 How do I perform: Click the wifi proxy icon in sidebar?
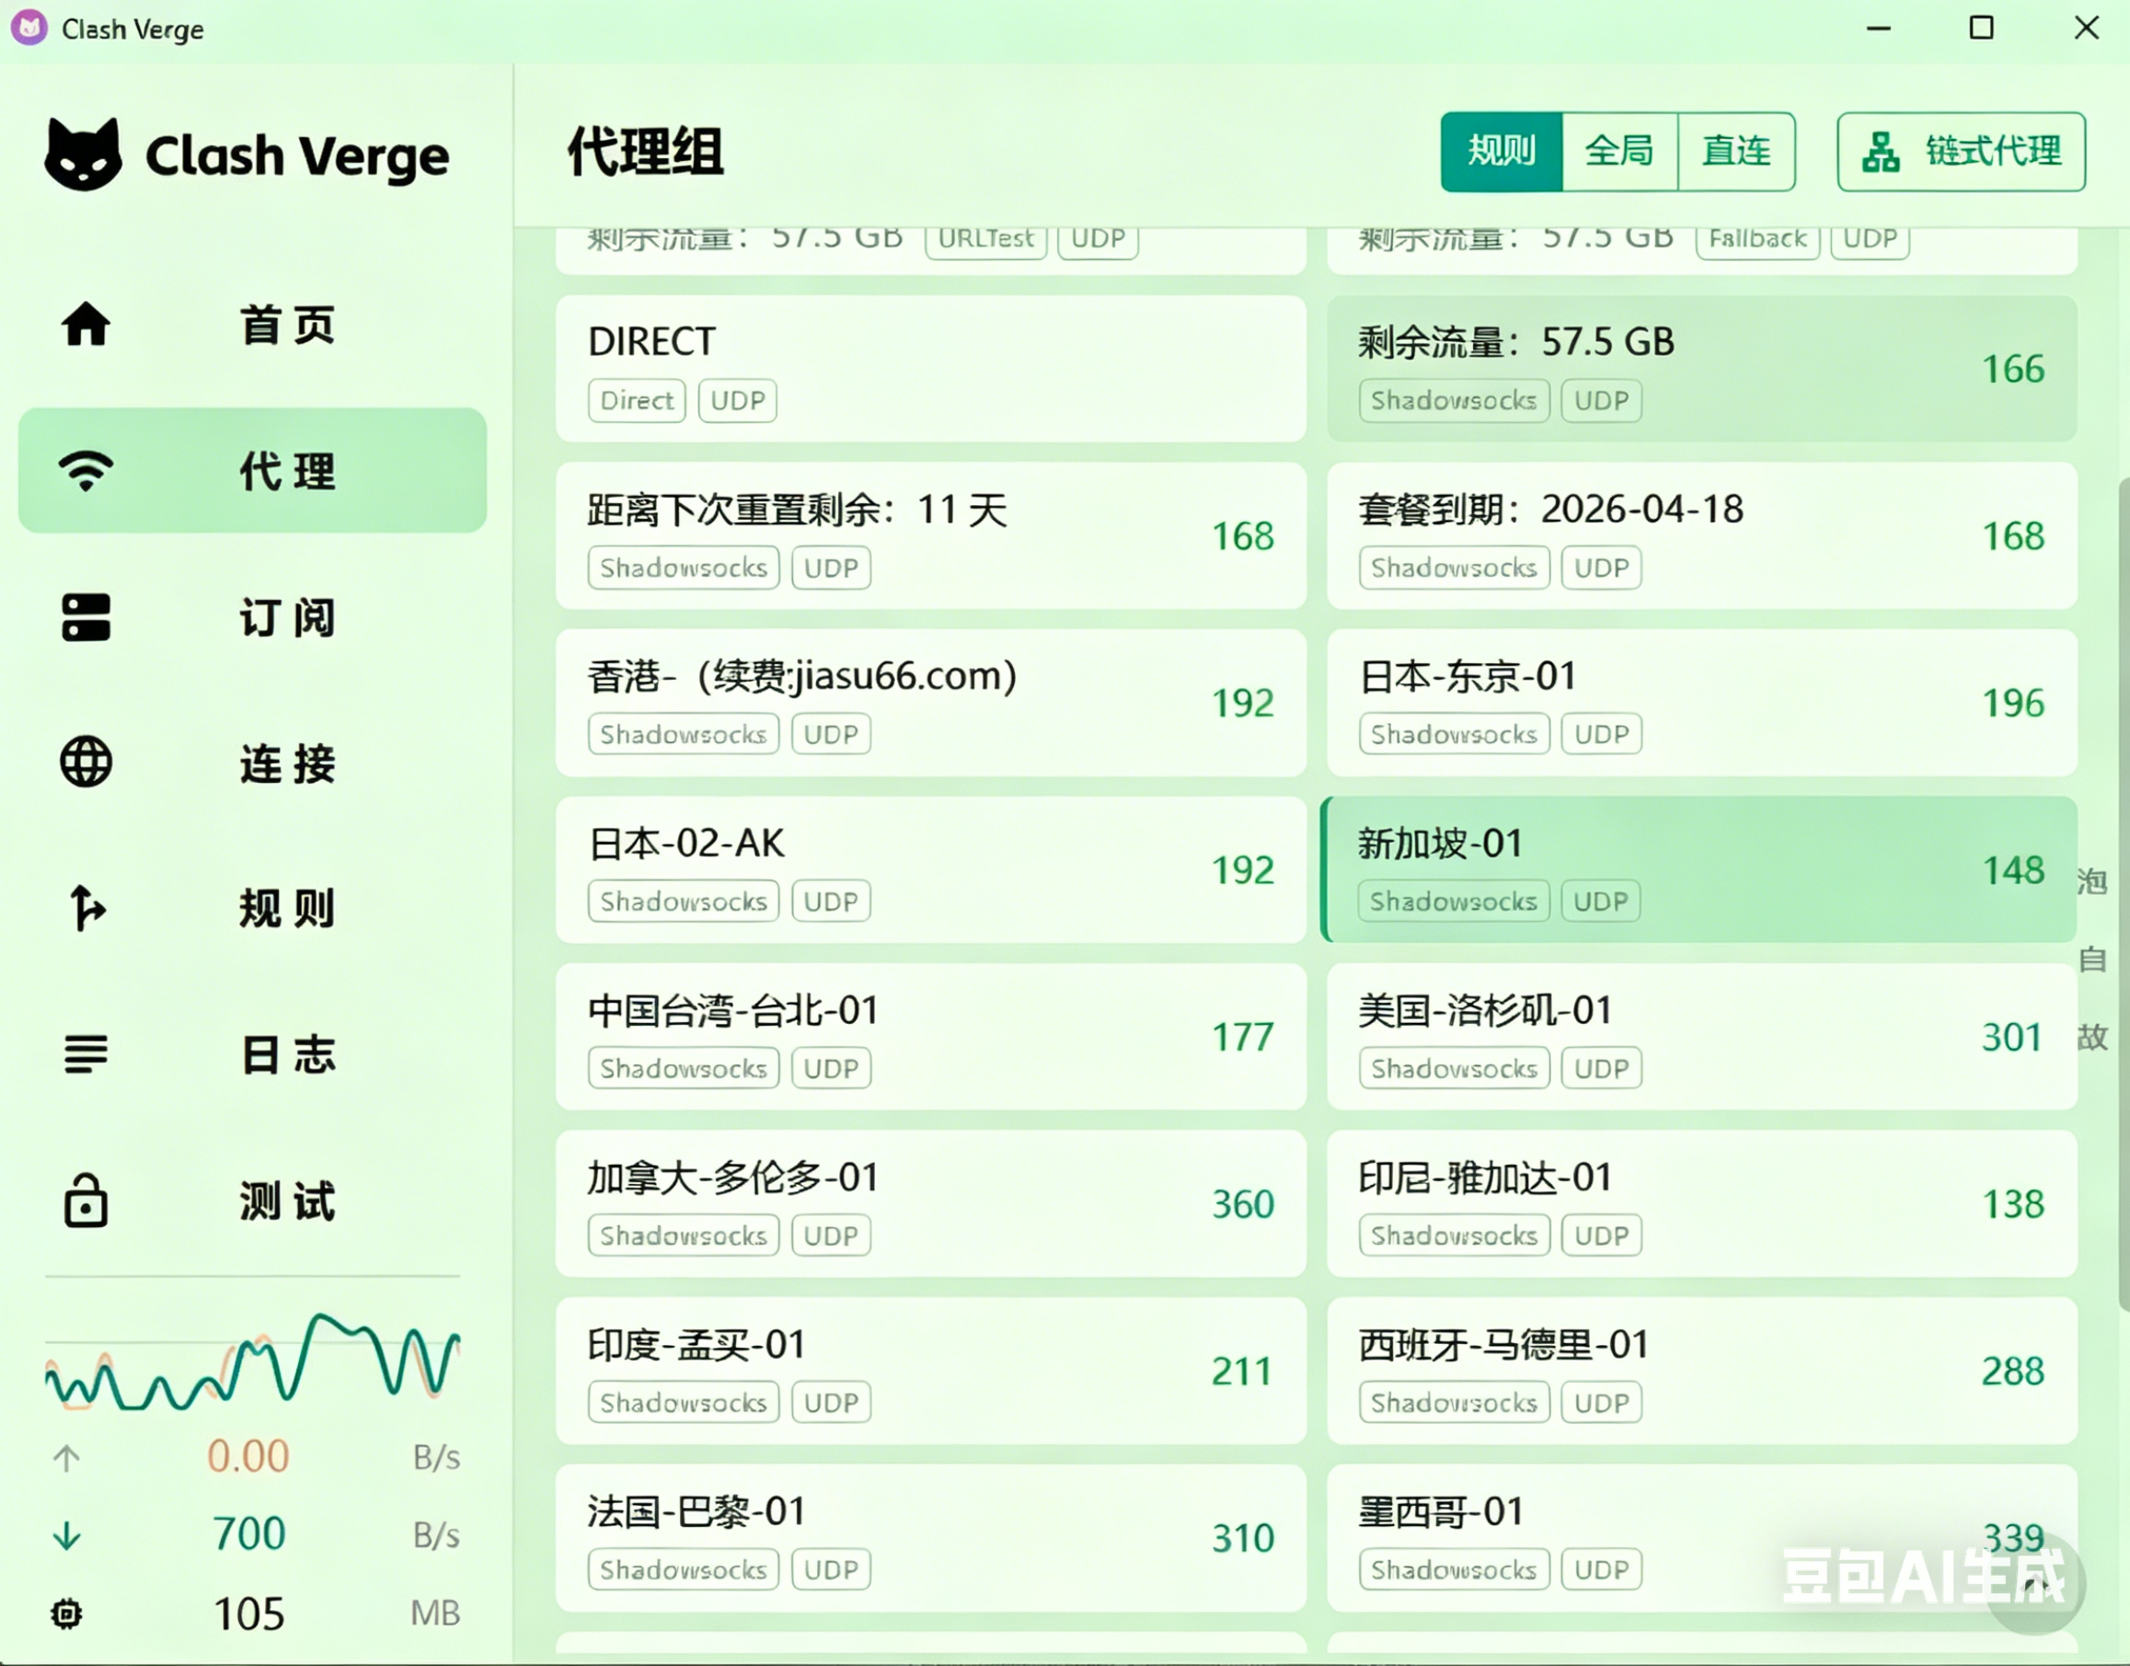tap(86, 471)
